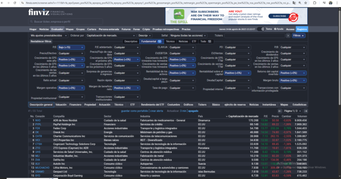341x179 pixels.
Task: Click the Ayuda help question icon
Action: coord(275,29)
